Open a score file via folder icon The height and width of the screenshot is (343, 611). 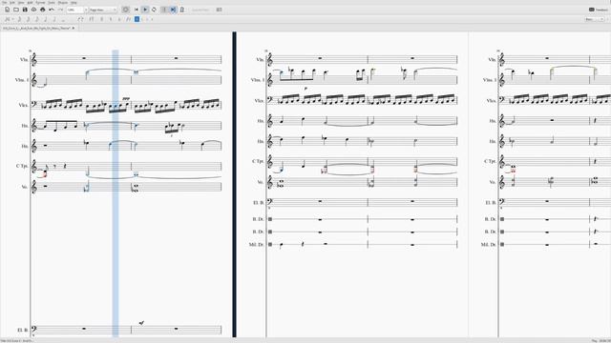[x=16, y=10]
